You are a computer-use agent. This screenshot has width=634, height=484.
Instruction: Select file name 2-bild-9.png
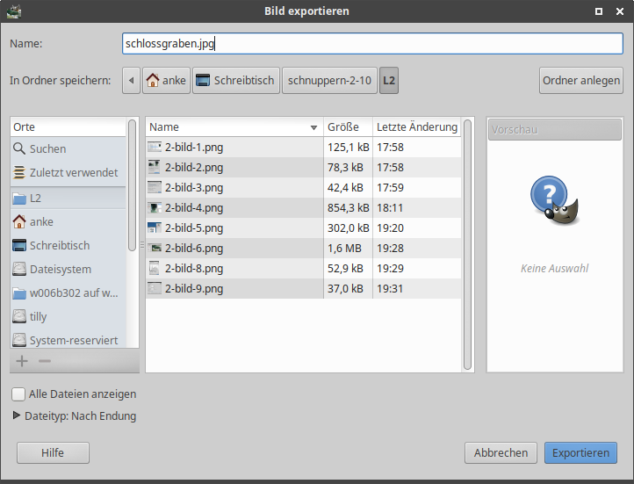coord(194,289)
